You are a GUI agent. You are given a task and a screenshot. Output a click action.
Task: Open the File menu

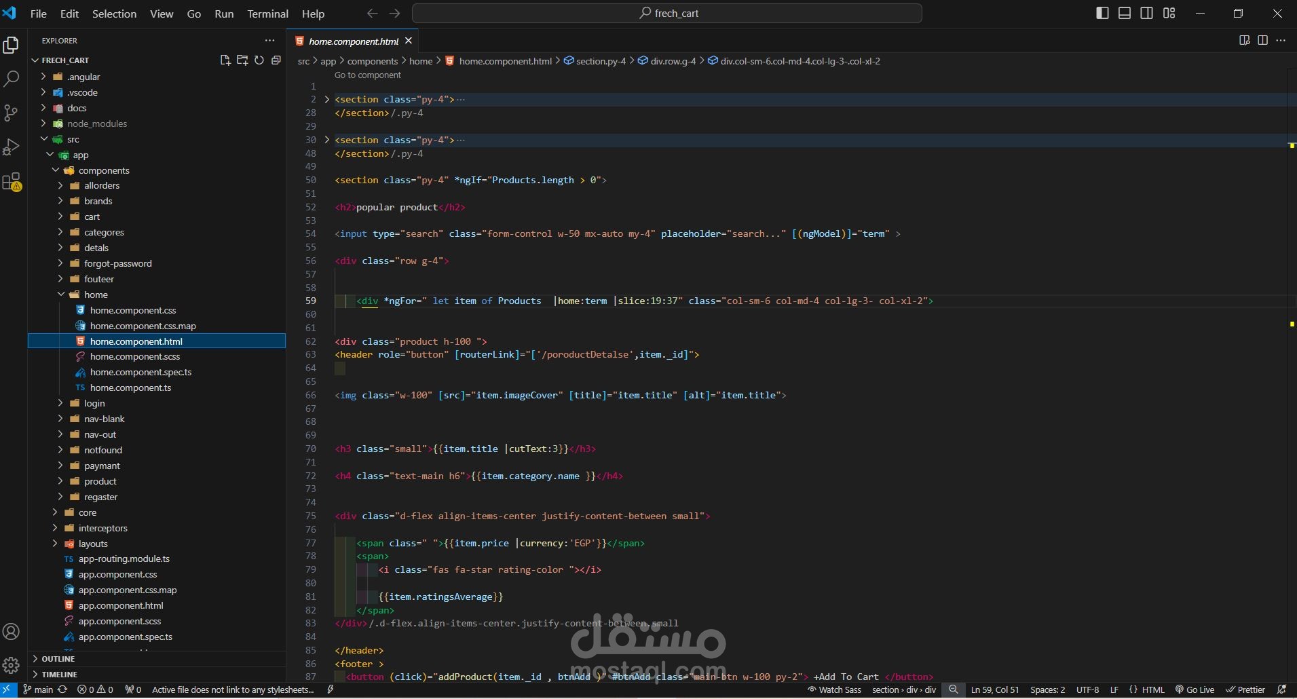tap(39, 14)
